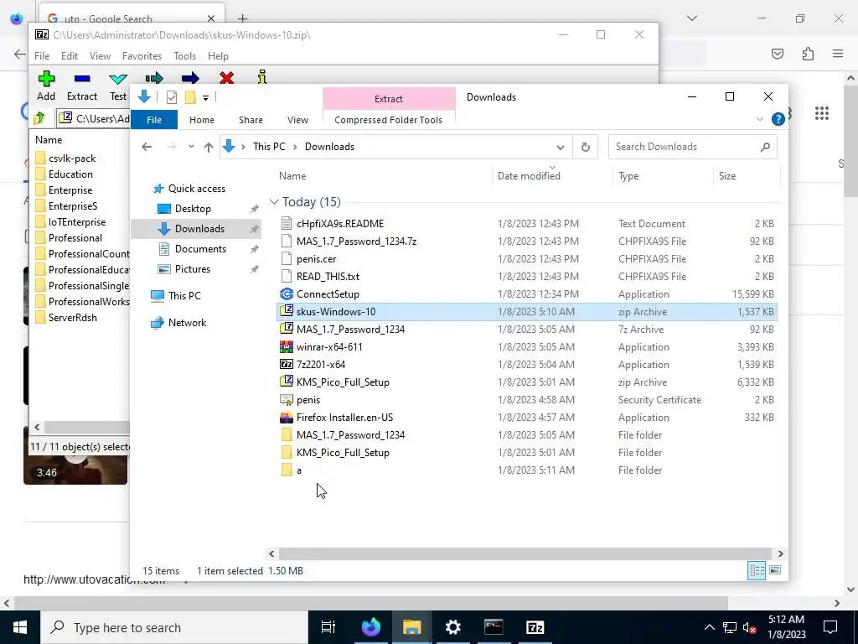Open the address bar history dropdown
Screen dimensions: 858x644
pos(561,148)
